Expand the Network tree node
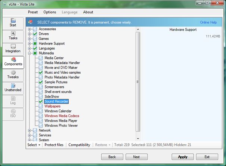The width and height of the screenshot is (226, 166). [30, 130]
